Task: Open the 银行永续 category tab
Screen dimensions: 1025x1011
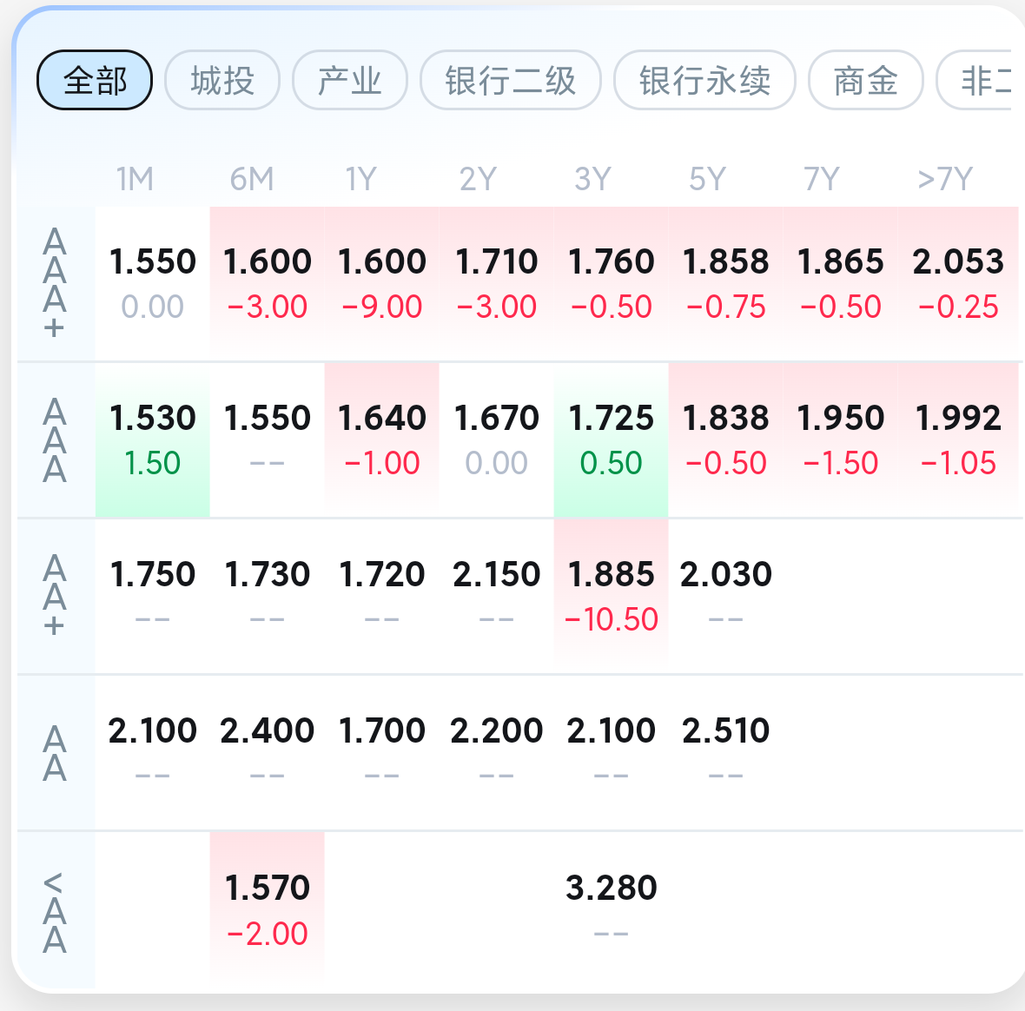Action: coord(704,81)
